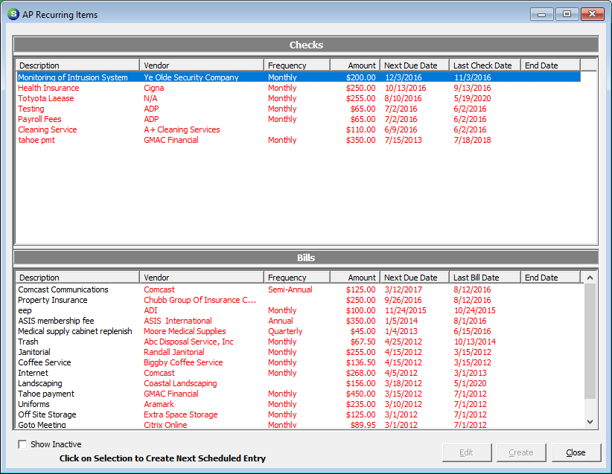Click the Last Bill Date column header

tap(485, 278)
